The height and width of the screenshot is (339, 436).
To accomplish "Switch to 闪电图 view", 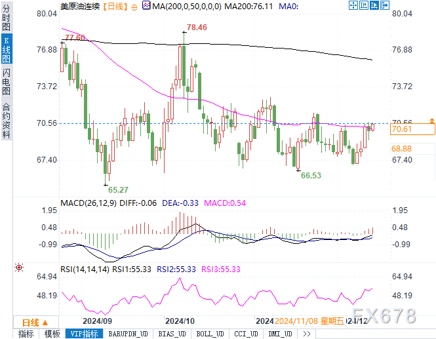I will (7, 82).
